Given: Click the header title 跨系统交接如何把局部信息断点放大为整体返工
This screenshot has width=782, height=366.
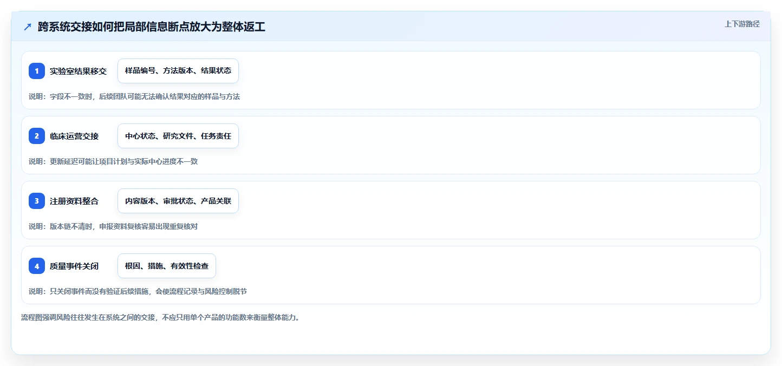Looking at the screenshot, I should [x=152, y=27].
